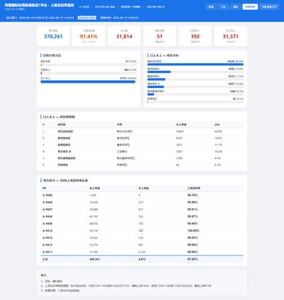Select the summary card showing 51
This screenshot has height=300, width=284.
[160, 36]
